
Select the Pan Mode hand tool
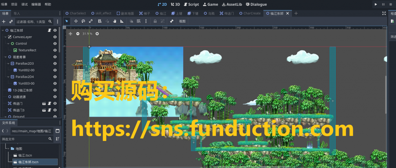114,21
